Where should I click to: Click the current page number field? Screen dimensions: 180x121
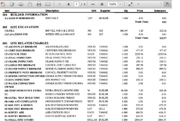pos(76,4)
